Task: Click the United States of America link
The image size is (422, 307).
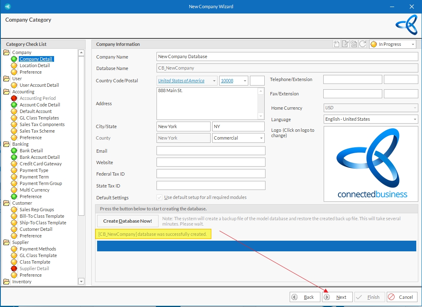Action: pyautogui.click(x=181, y=81)
